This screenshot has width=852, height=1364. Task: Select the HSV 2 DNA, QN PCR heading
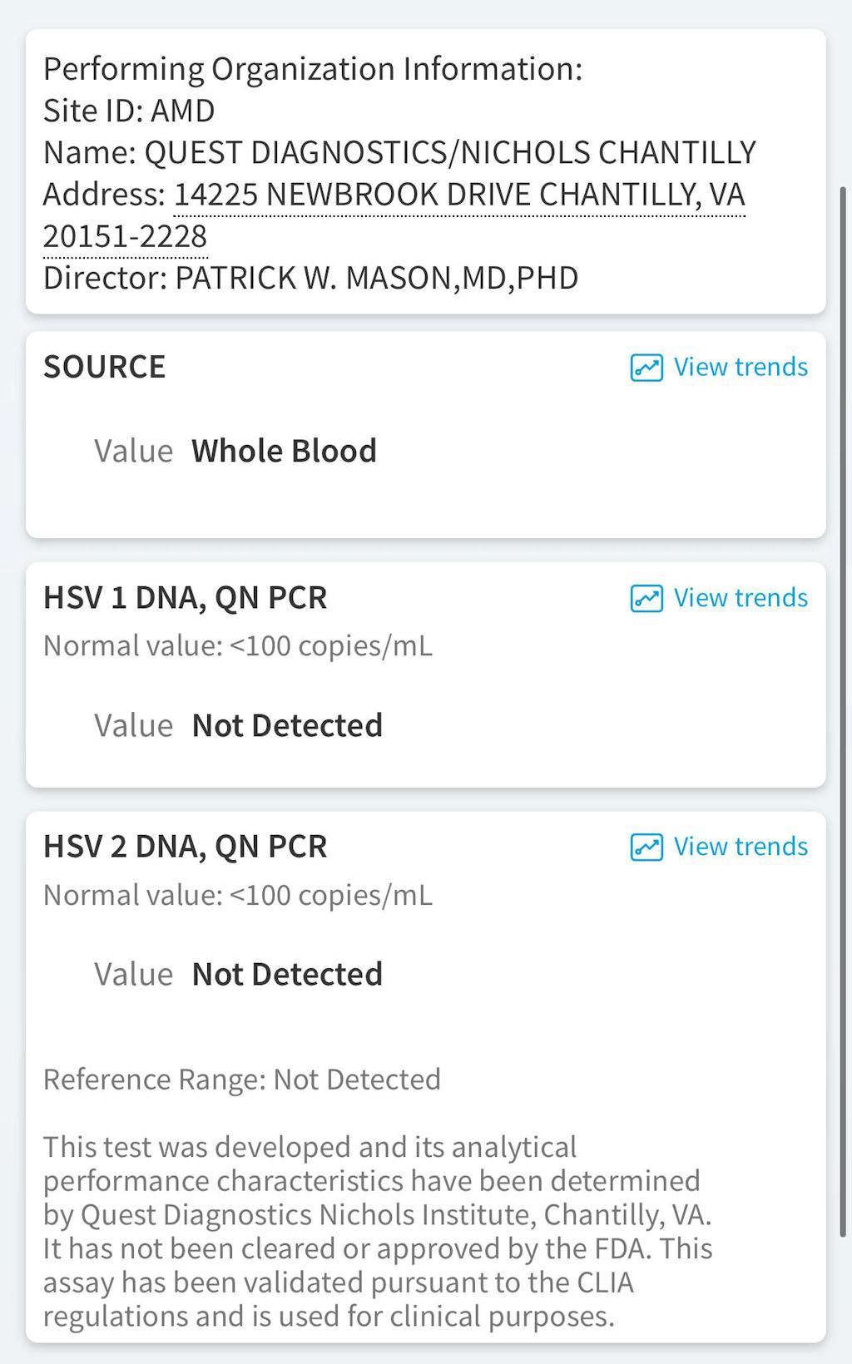click(x=186, y=847)
